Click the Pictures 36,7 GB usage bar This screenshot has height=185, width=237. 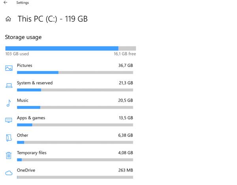pos(75,72)
